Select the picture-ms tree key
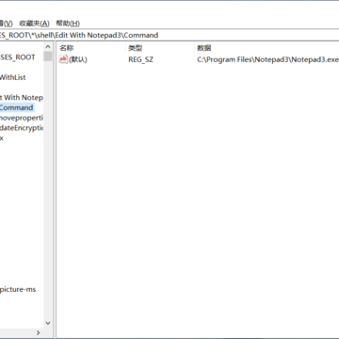 (x=18, y=289)
